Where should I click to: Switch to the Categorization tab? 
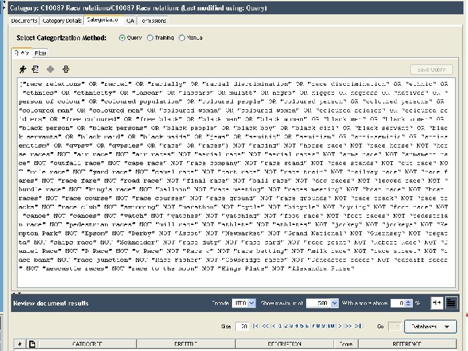click(103, 19)
